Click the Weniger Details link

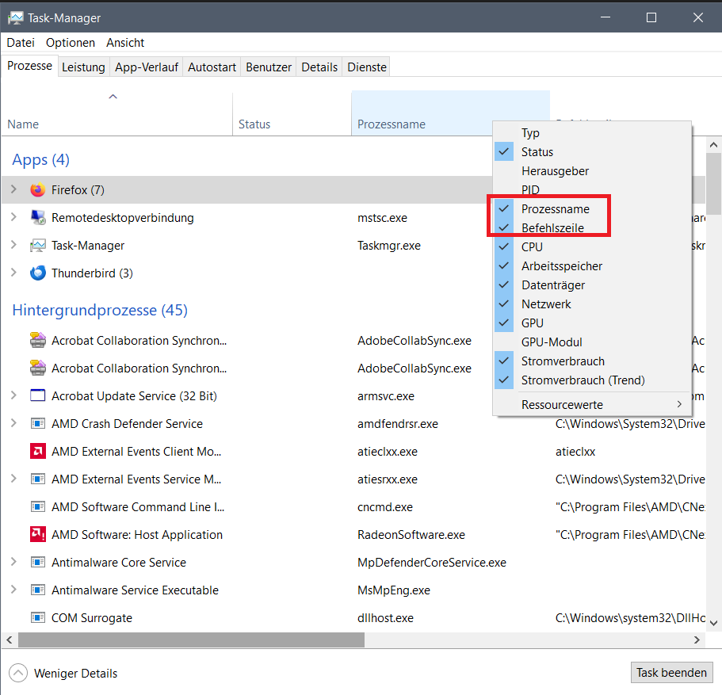pos(75,673)
